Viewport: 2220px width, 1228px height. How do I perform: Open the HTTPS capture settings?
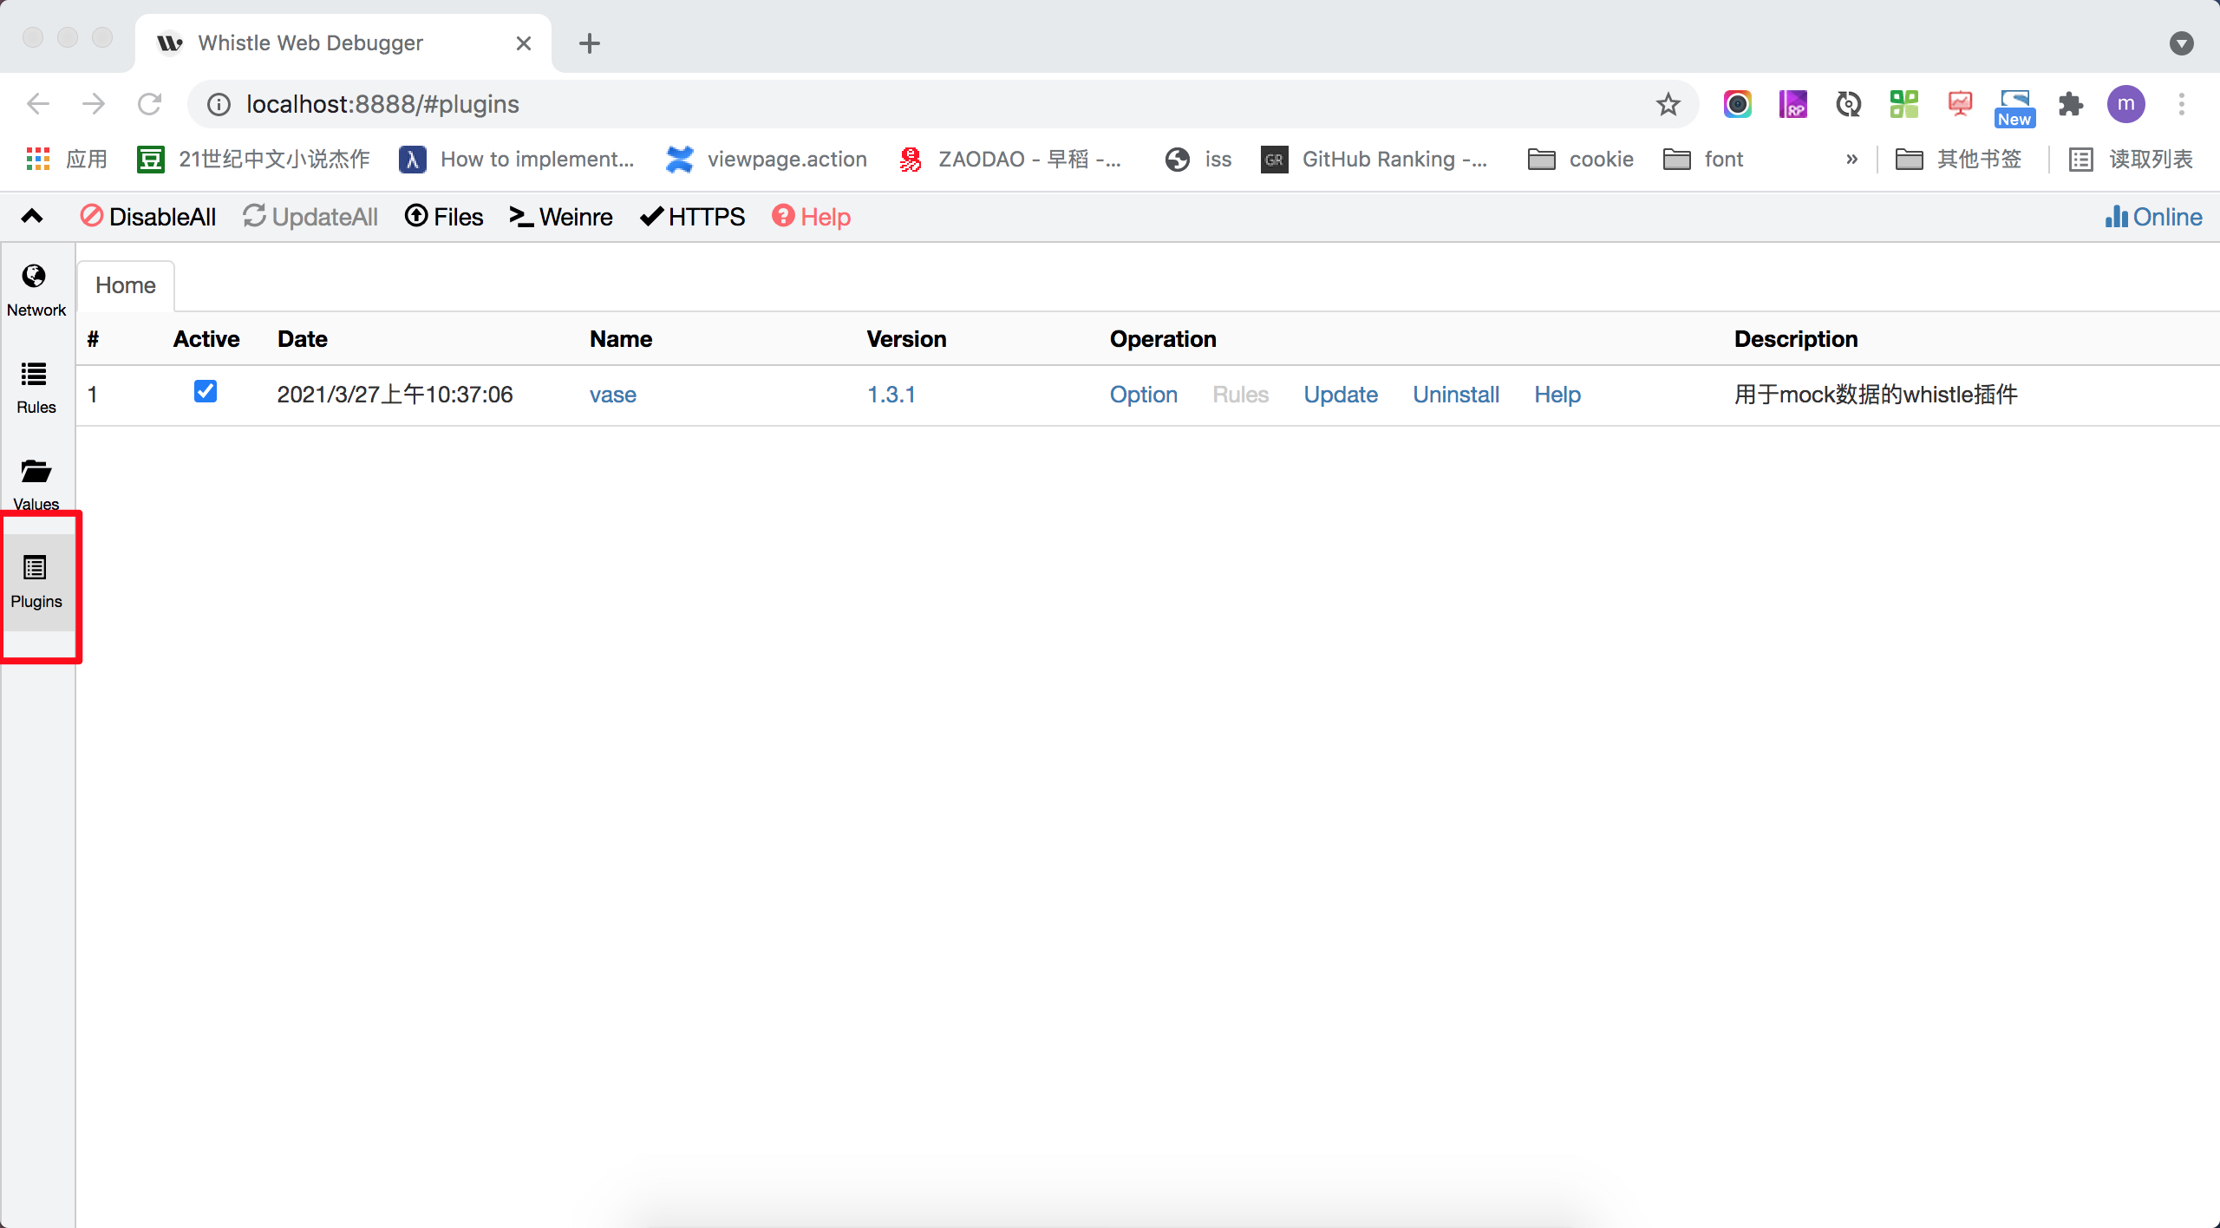pyautogui.click(x=691, y=216)
